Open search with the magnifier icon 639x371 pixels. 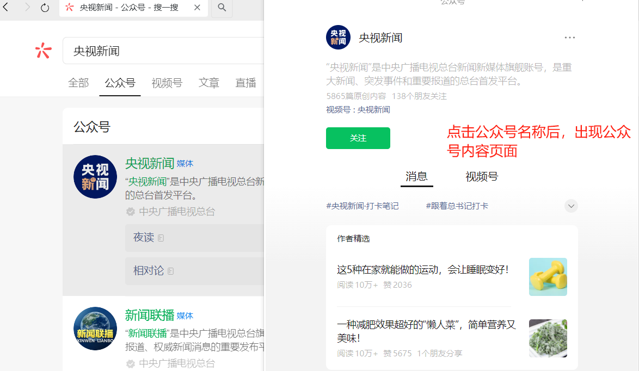[222, 7]
